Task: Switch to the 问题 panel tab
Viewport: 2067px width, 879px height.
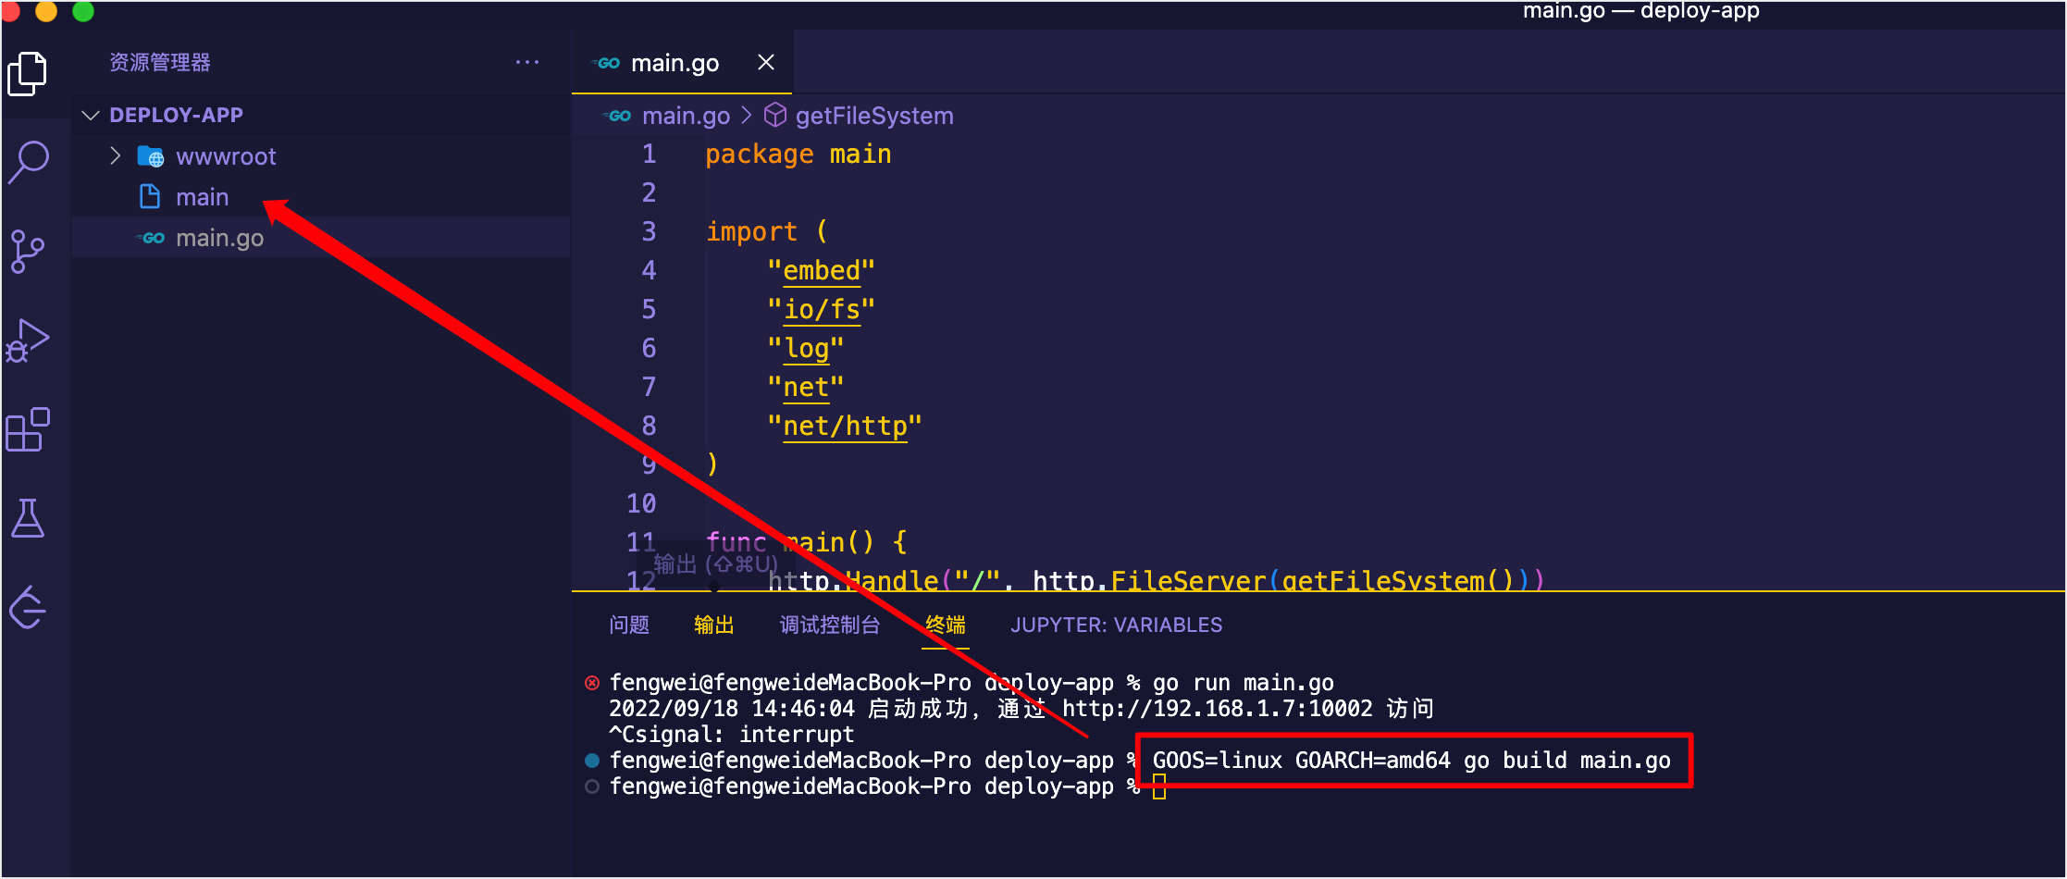Action: pos(629,625)
